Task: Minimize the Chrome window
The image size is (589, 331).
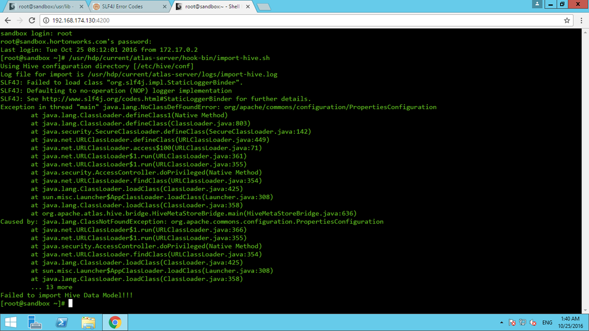Action: click(x=550, y=4)
